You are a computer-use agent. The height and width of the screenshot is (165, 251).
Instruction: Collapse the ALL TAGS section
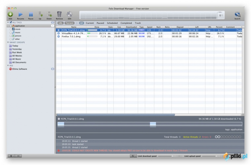[x=8, y=22]
